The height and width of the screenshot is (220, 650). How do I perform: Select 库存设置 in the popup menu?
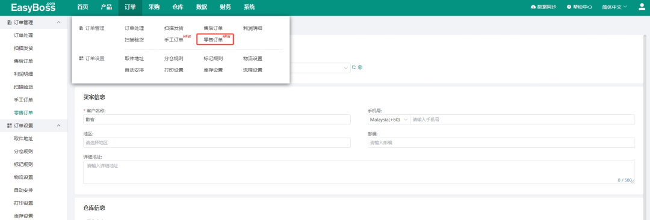(213, 70)
